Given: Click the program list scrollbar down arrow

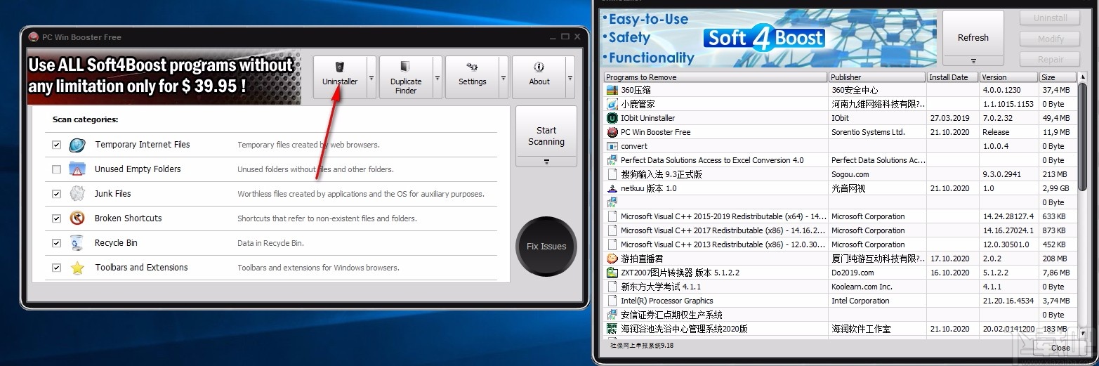Looking at the screenshot, I should (x=1083, y=335).
